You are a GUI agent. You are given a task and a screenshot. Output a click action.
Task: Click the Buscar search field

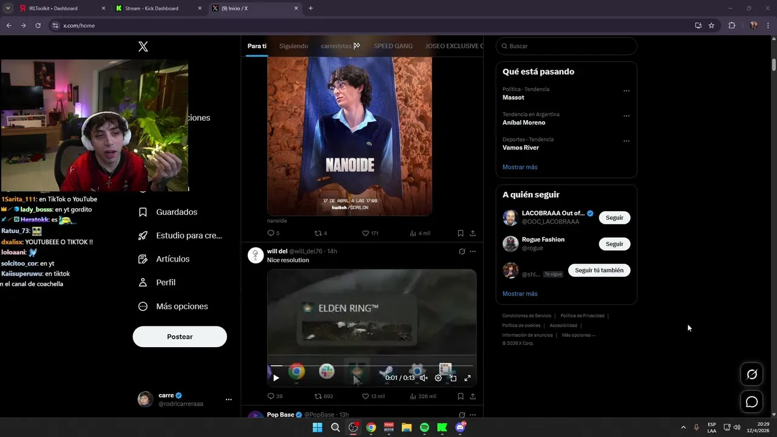click(x=566, y=46)
